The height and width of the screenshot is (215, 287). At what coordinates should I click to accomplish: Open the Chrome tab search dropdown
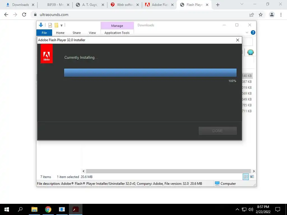(242, 4)
